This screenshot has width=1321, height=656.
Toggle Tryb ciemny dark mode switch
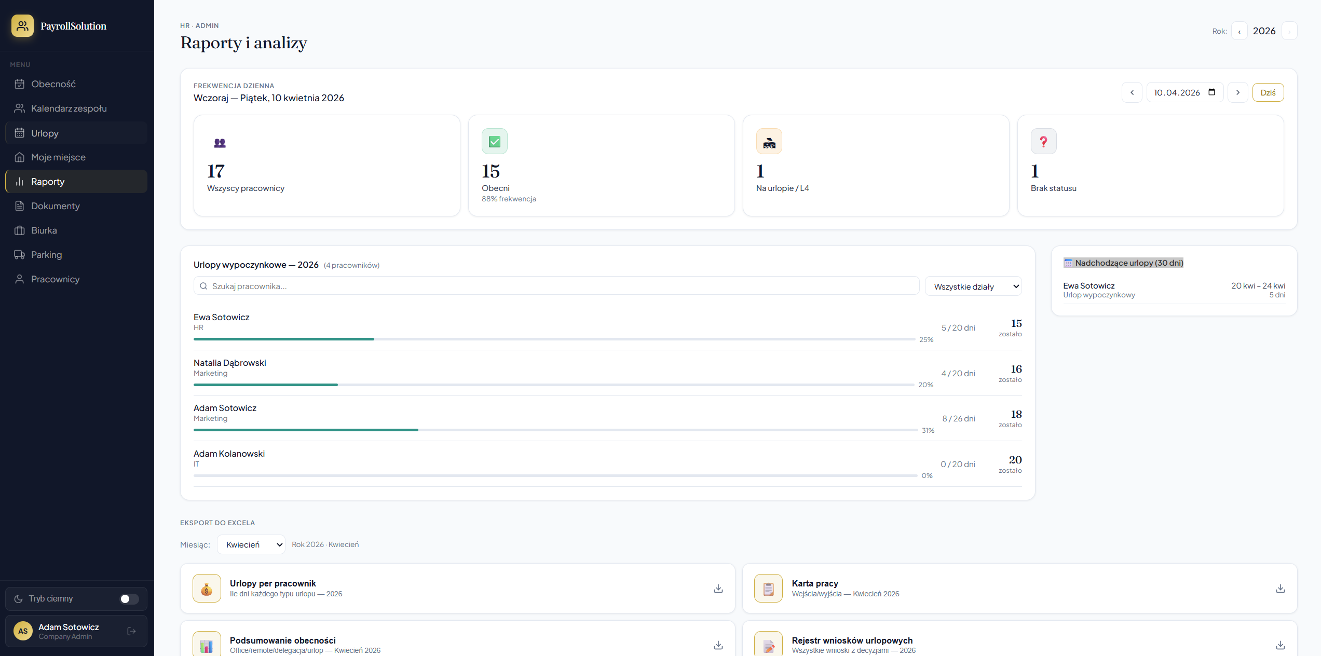pos(129,599)
